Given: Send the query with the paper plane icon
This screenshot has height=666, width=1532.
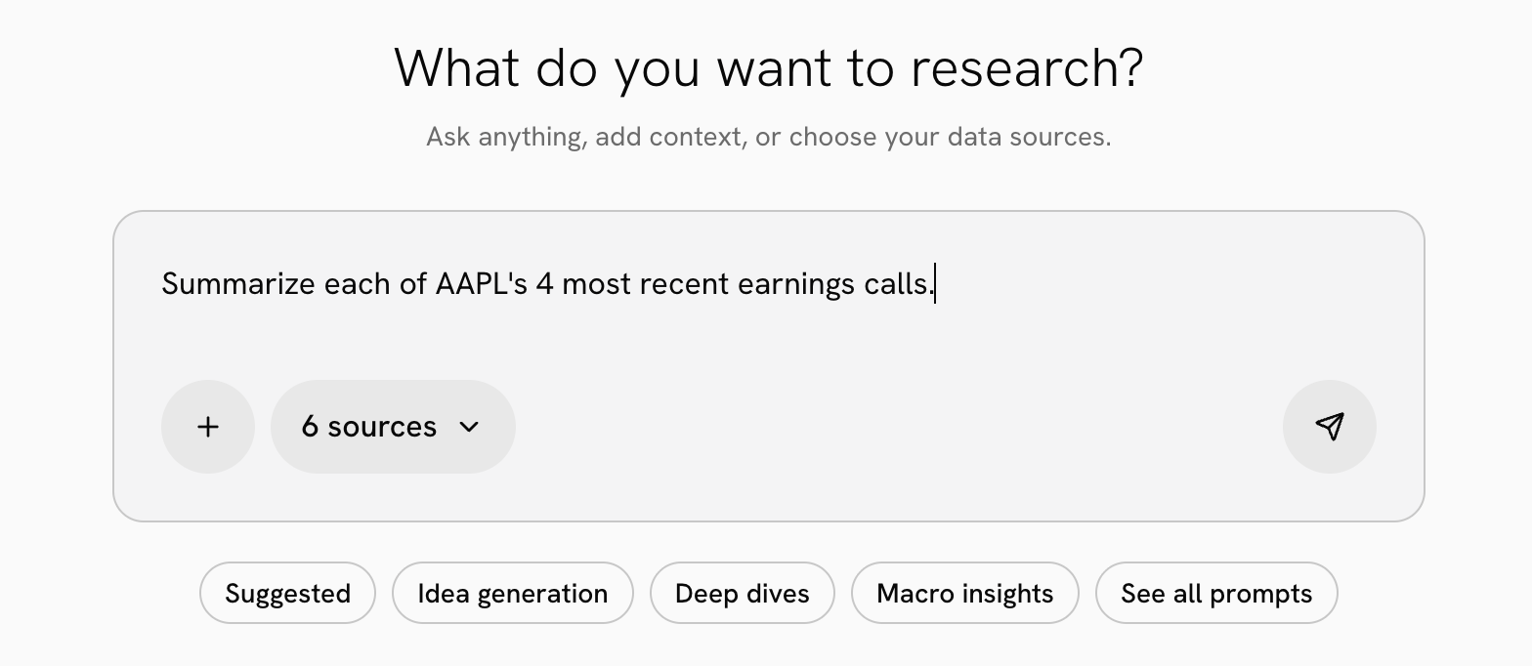Looking at the screenshot, I should (1330, 427).
